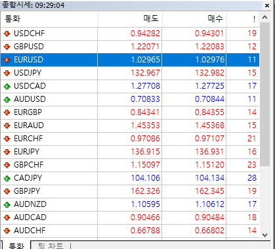Click the down arrow icon beside GBPUSD
The width and height of the screenshot is (275, 249).
(7, 47)
